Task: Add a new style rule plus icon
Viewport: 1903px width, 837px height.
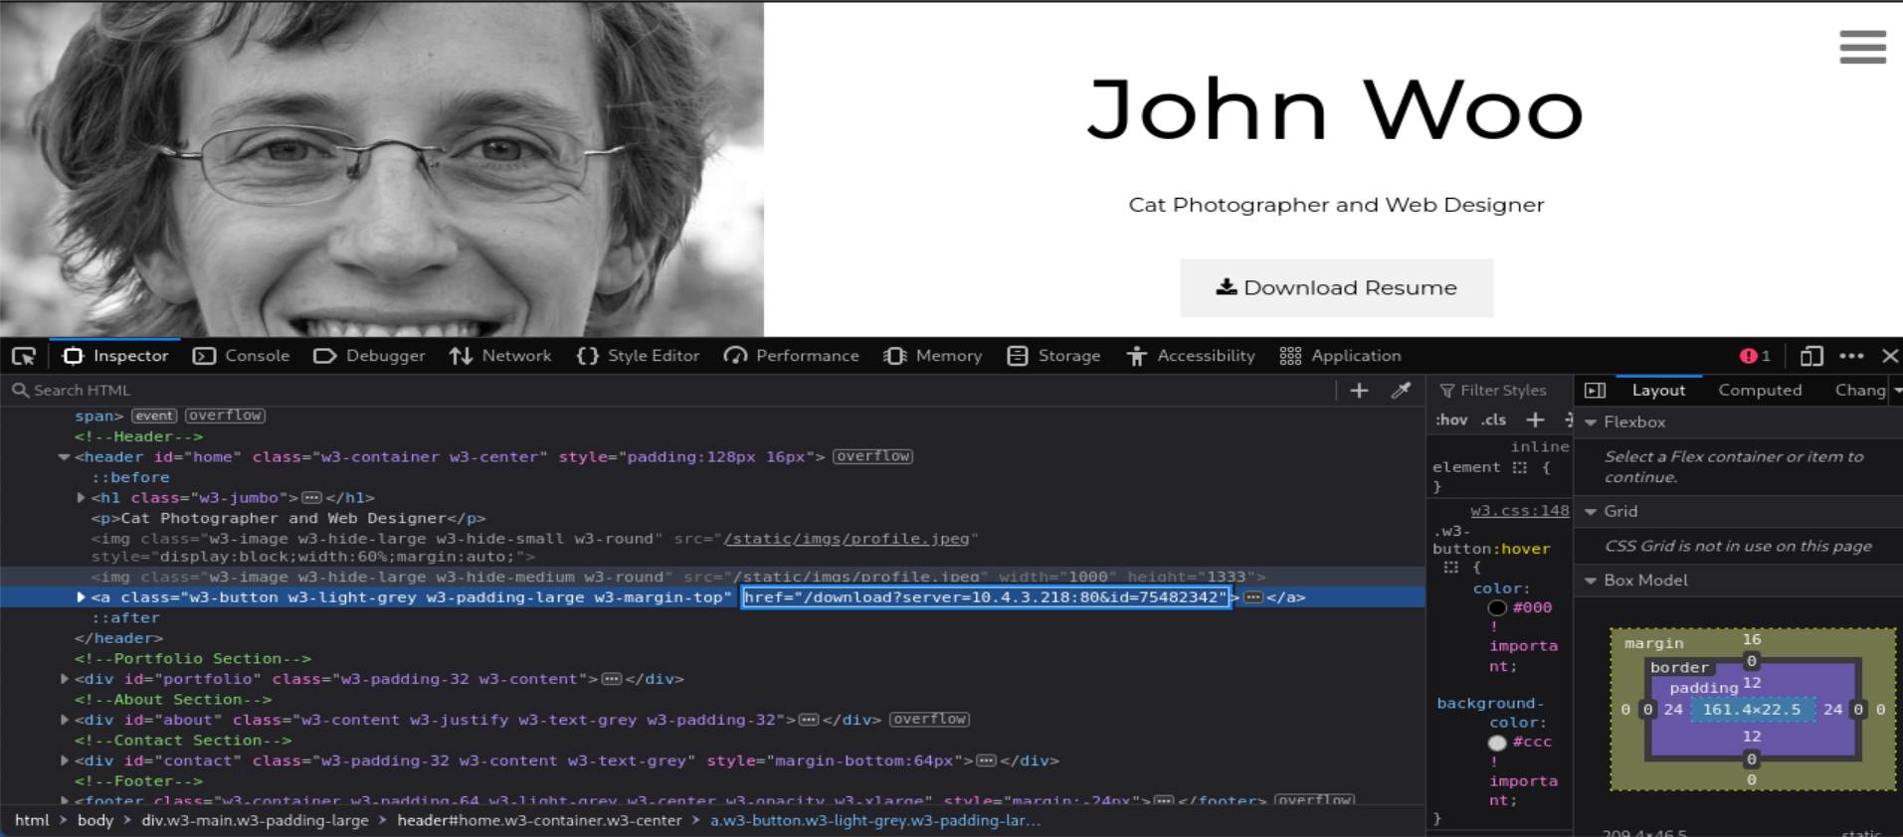Action: [1535, 419]
